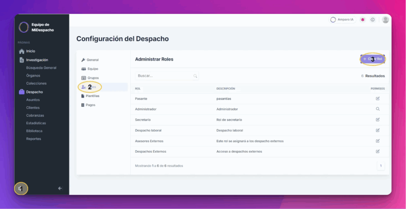Image resolution: width=406 pixels, height=209 pixels.
Task: Click description 'pasantías'
Action: [224, 99]
